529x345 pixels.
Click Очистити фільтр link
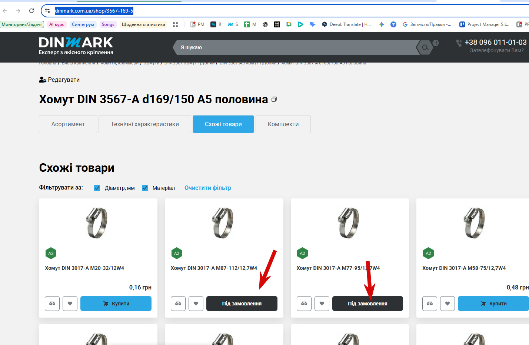pyautogui.click(x=208, y=188)
